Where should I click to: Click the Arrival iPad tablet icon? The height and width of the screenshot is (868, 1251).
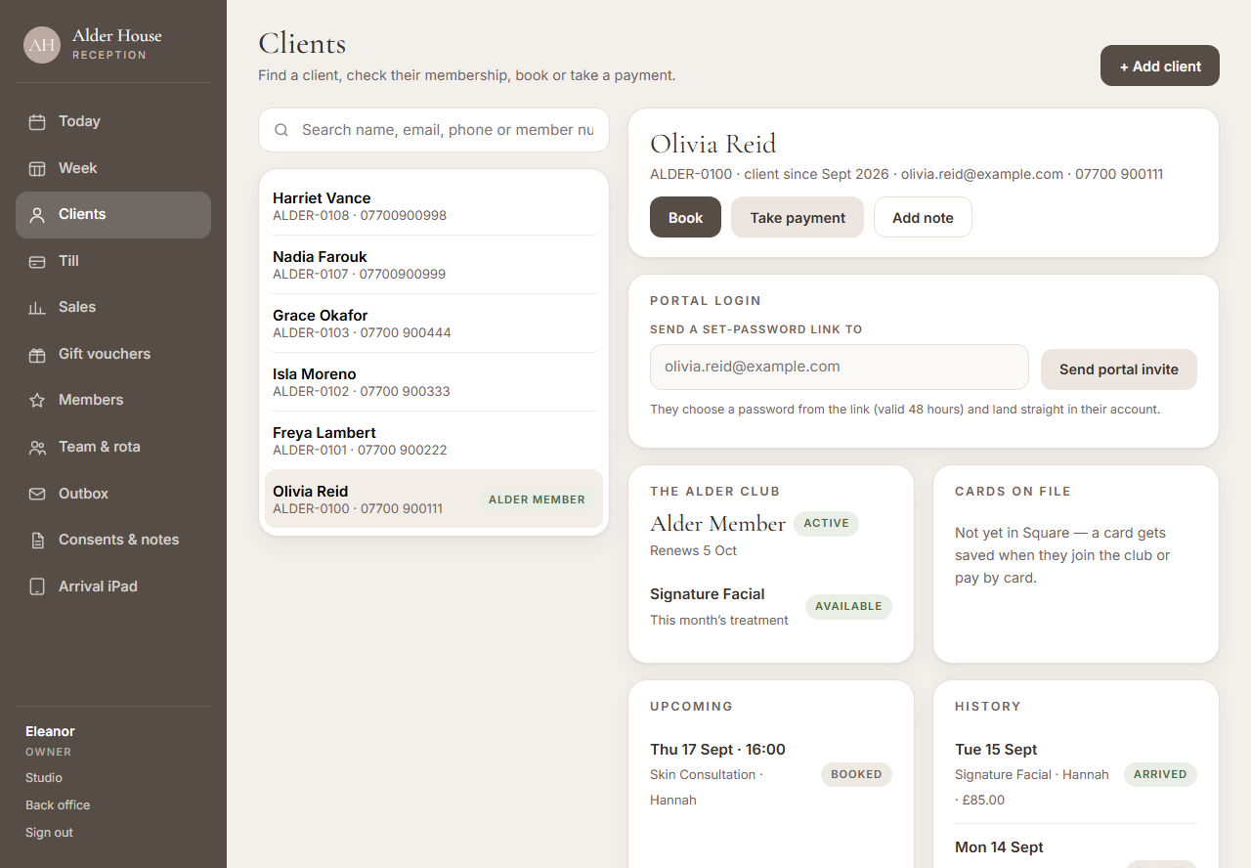[37, 587]
